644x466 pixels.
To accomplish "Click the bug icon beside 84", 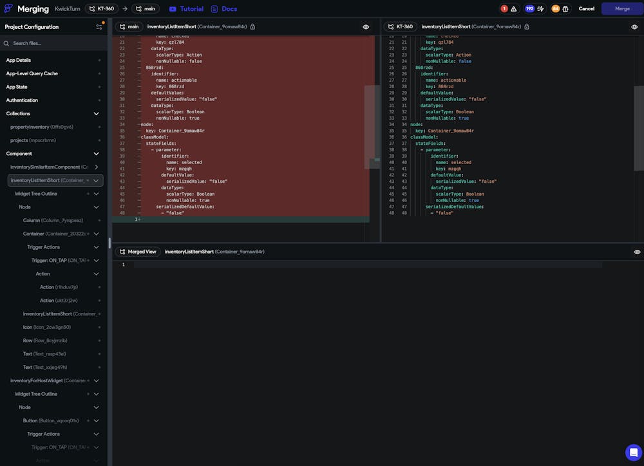I will click(x=565, y=8).
